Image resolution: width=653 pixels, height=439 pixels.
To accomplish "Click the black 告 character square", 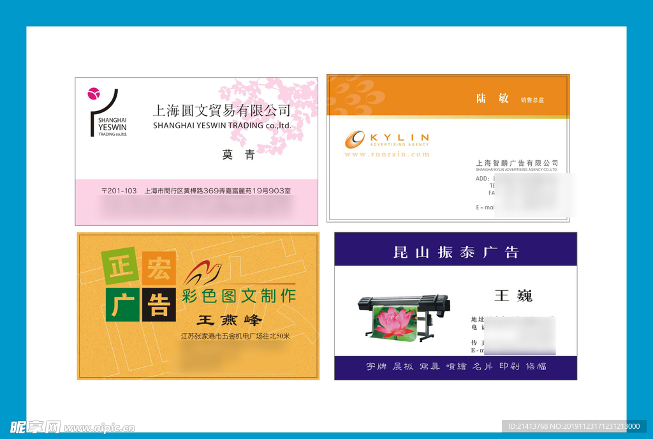I will pos(158,304).
